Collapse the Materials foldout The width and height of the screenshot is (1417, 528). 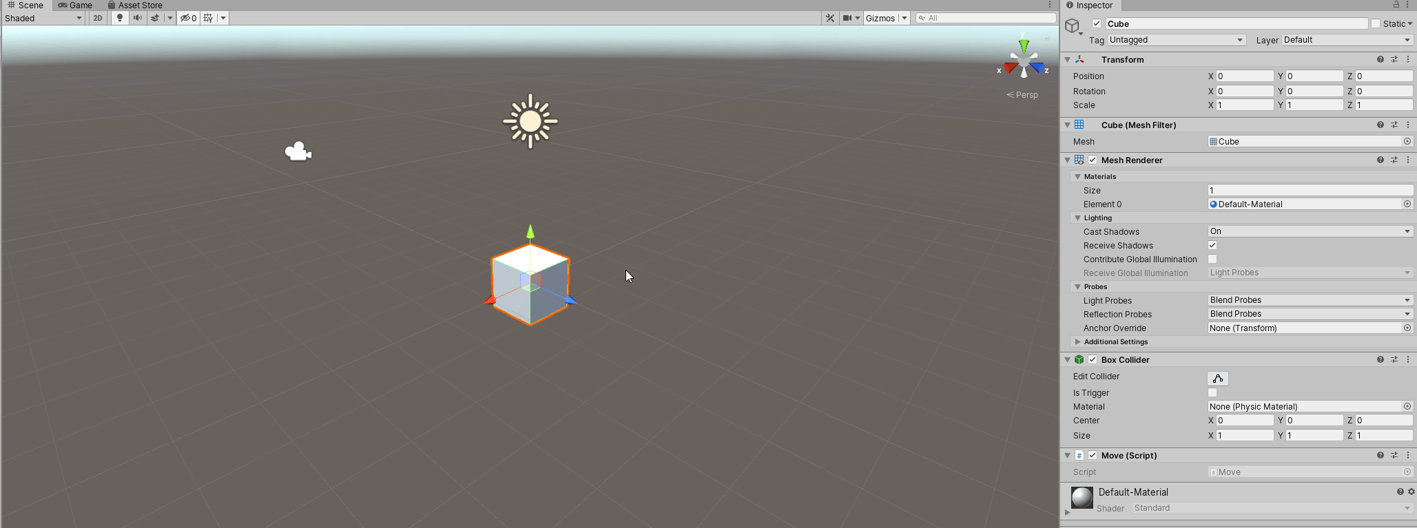point(1078,177)
